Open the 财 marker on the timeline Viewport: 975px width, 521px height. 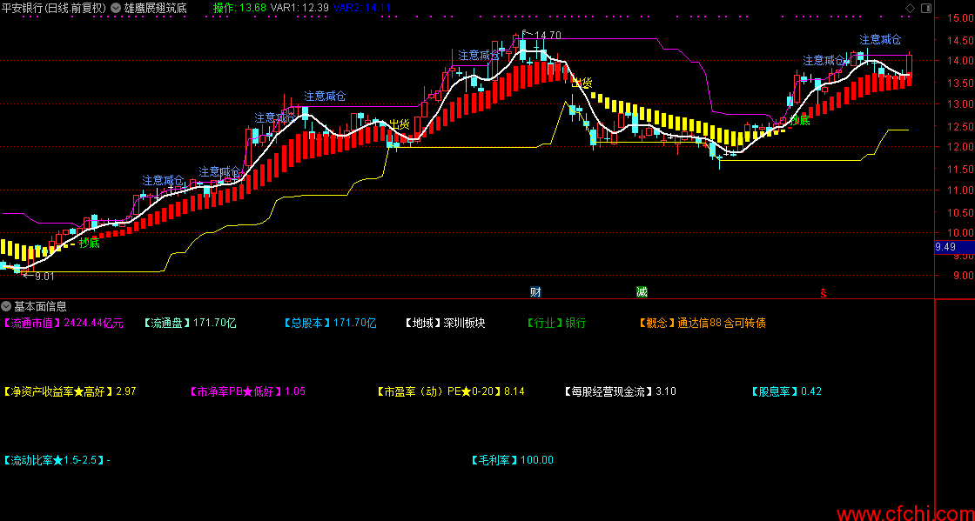pyautogui.click(x=535, y=292)
